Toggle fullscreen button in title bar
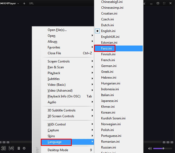 click(164, 3)
